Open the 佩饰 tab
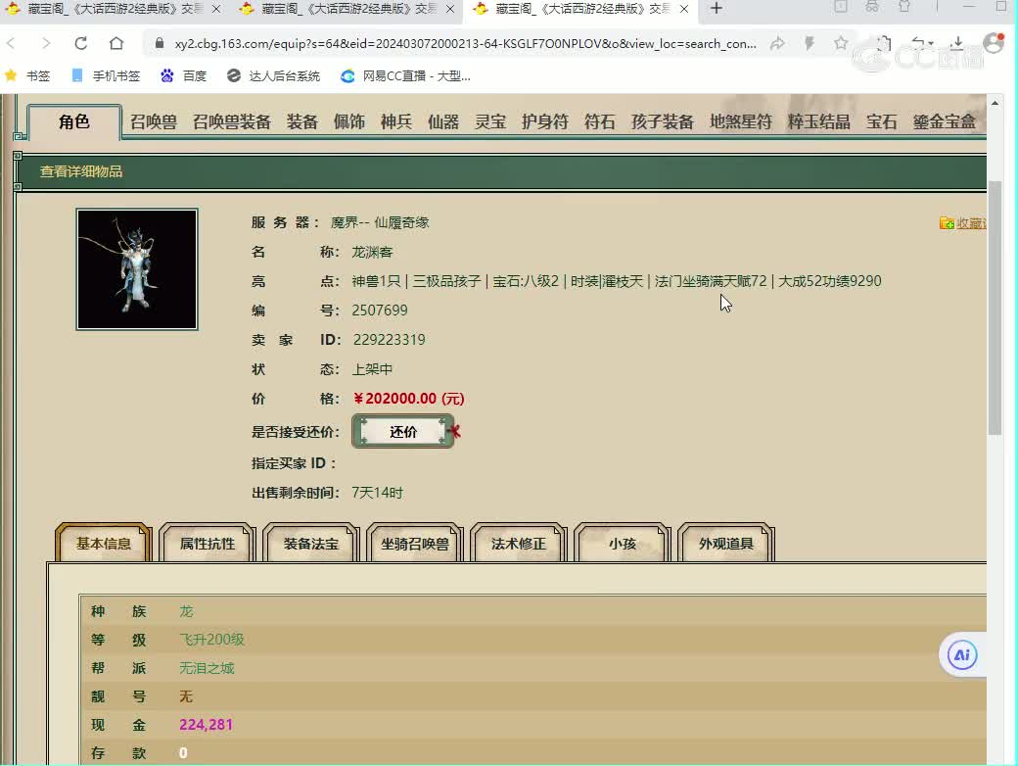The height and width of the screenshot is (766, 1018). tap(348, 121)
